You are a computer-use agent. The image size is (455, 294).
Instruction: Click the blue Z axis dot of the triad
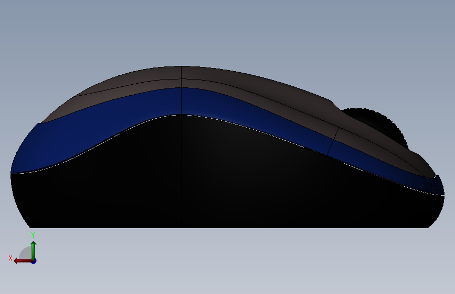click(x=34, y=261)
